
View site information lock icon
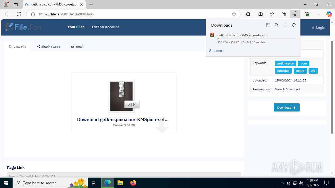(33, 14)
